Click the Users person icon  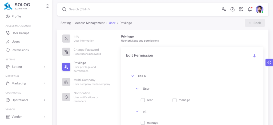tap(8, 42)
